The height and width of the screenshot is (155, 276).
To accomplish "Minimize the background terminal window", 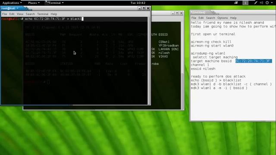I will [x=172, y=13].
